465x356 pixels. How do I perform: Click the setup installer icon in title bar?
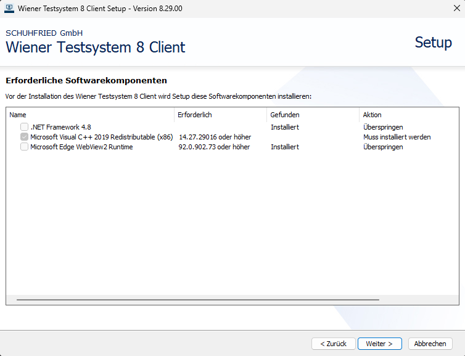9,9
